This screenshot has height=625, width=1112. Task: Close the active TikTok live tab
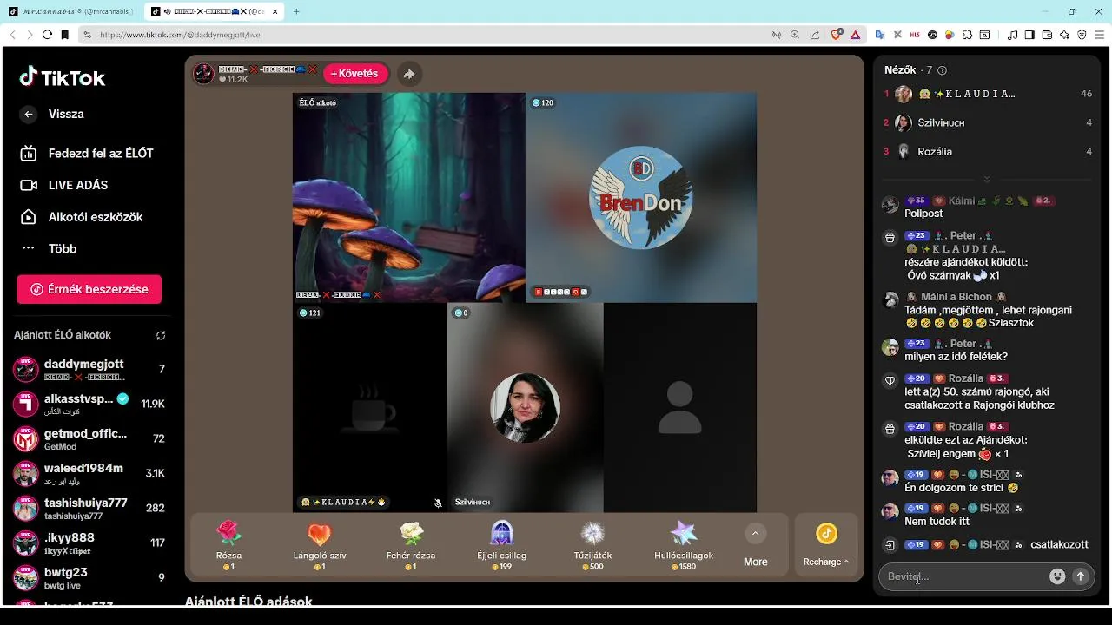pyautogui.click(x=277, y=11)
